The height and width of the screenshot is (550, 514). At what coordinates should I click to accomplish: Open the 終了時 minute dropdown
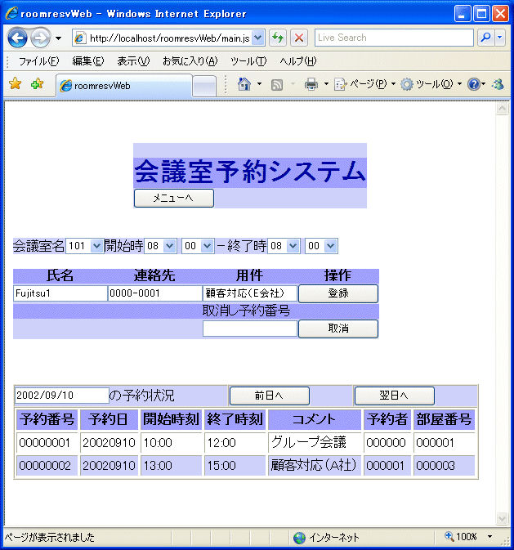(320, 246)
